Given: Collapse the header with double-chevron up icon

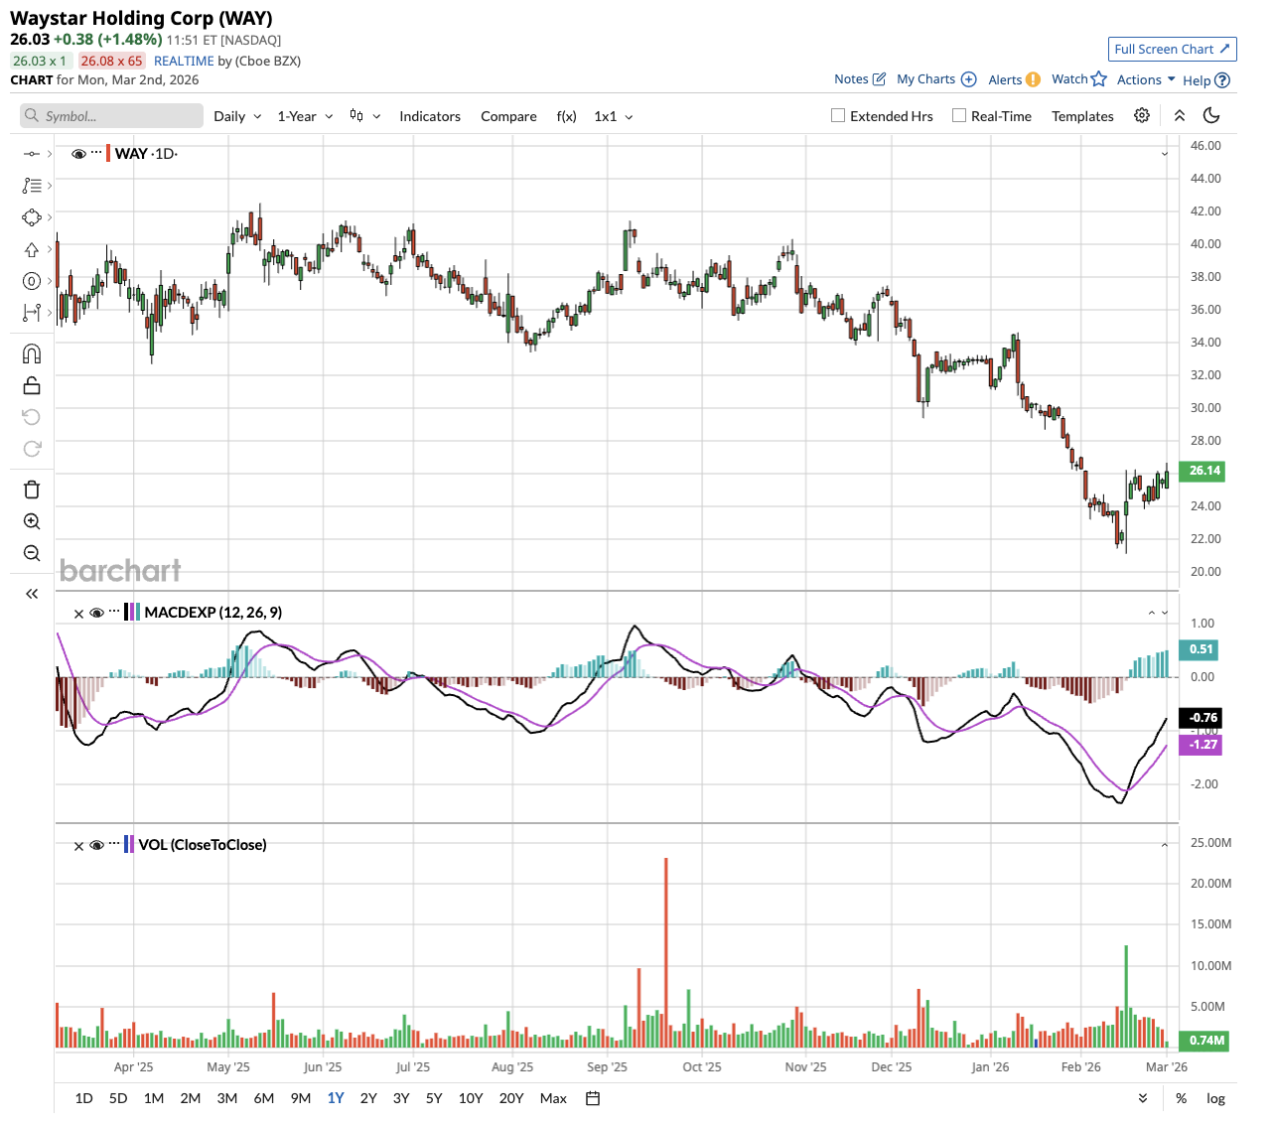Looking at the screenshot, I should pyautogui.click(x=1180, y=115).
